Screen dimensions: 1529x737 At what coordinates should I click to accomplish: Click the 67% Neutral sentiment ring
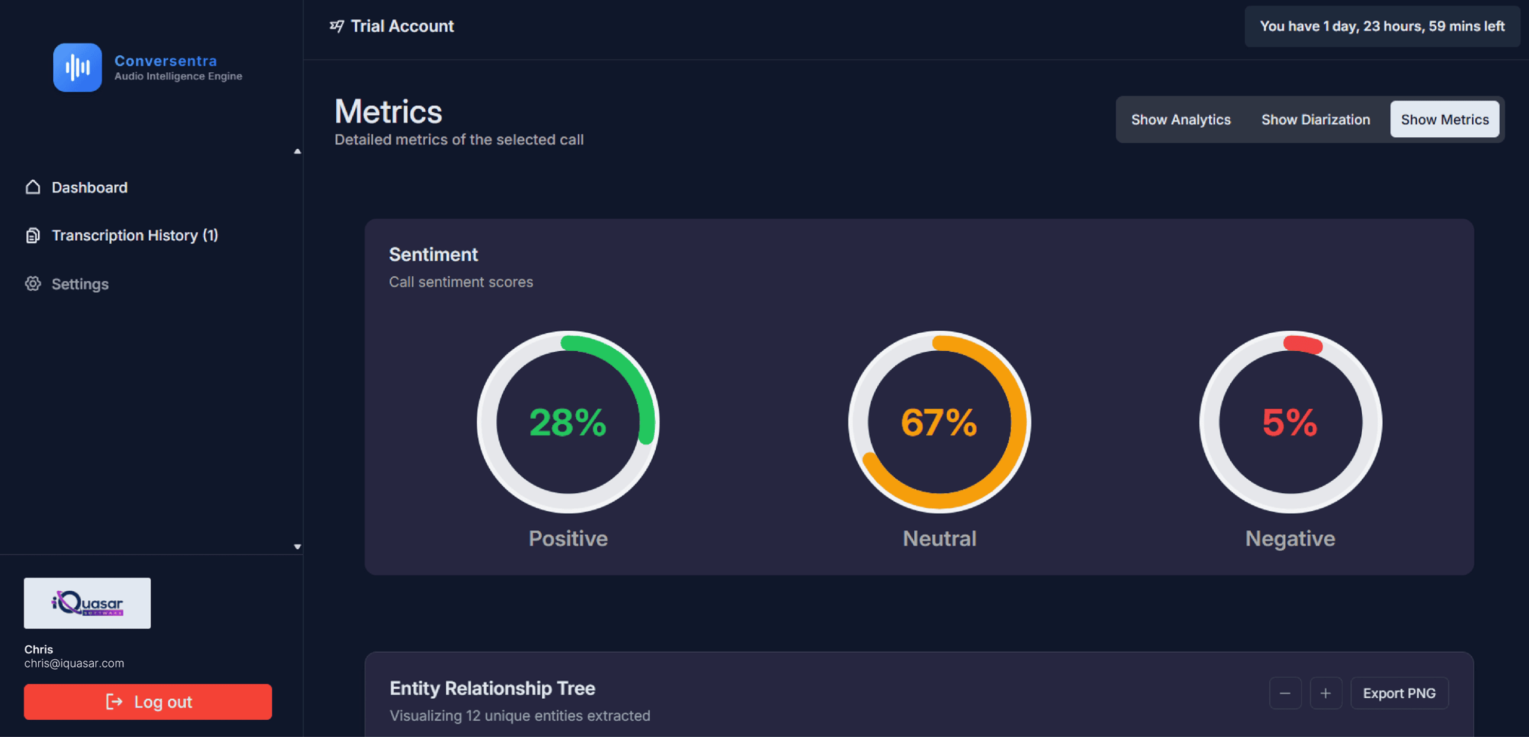click(939, 422)
